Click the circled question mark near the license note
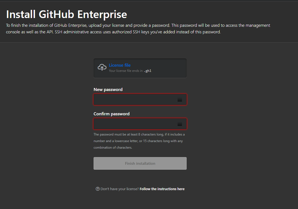 97,189
